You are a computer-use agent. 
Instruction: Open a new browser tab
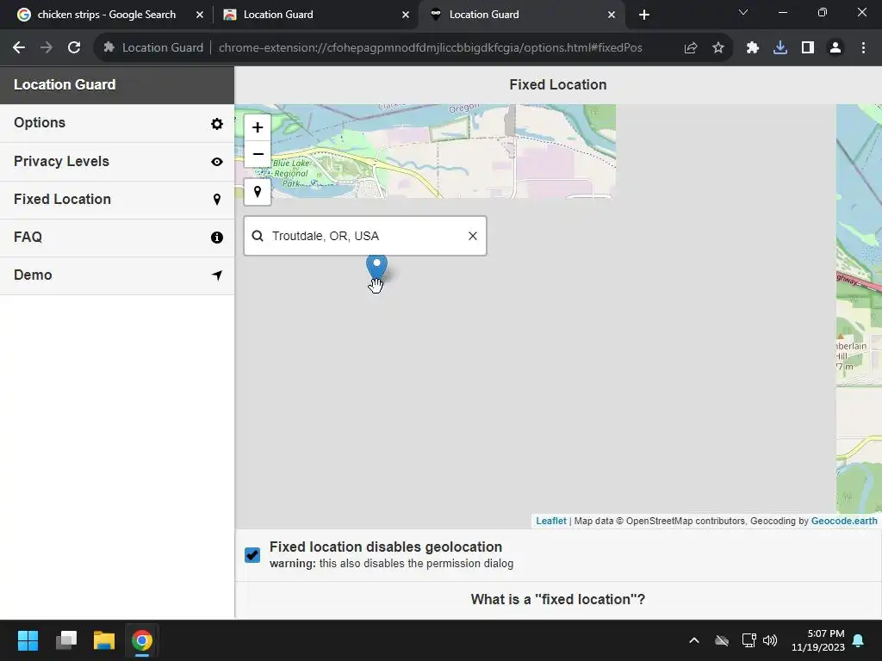coord(644,15)
